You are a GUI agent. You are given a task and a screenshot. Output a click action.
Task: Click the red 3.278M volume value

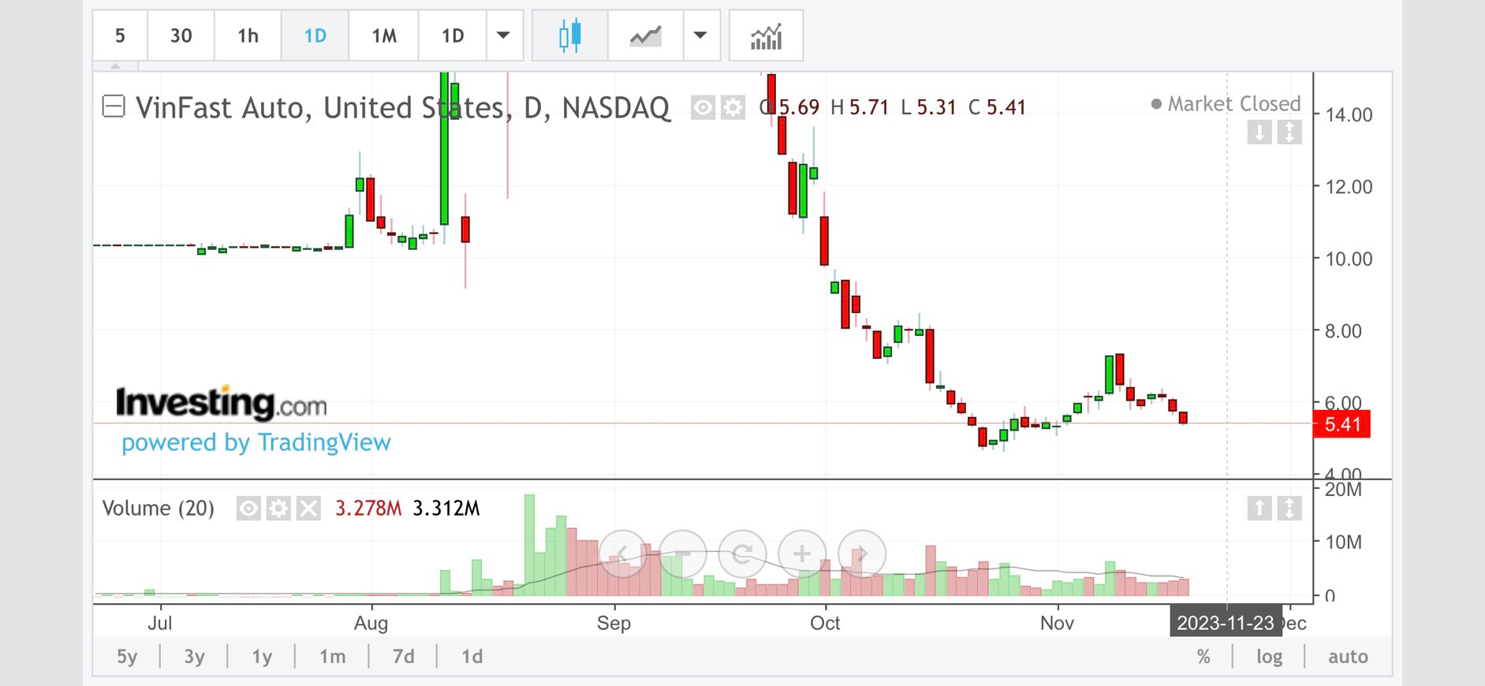(x=368, y=509)
